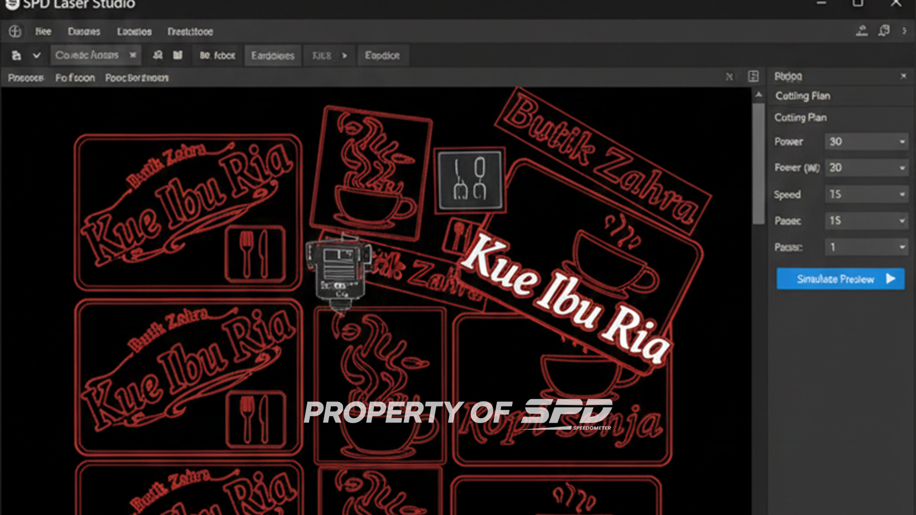Click the laser head on the canvas
Viewport: 916px width, 515px height.
tap(339, 272)
